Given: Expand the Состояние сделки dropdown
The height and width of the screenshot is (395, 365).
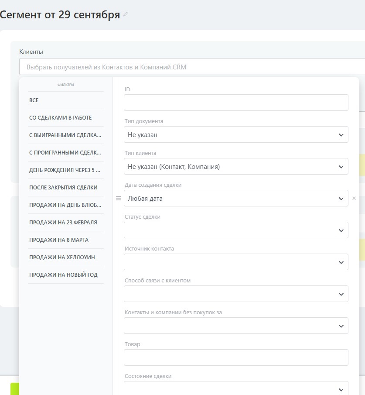Looking at the screenshot, I should [x=236, y=389].
